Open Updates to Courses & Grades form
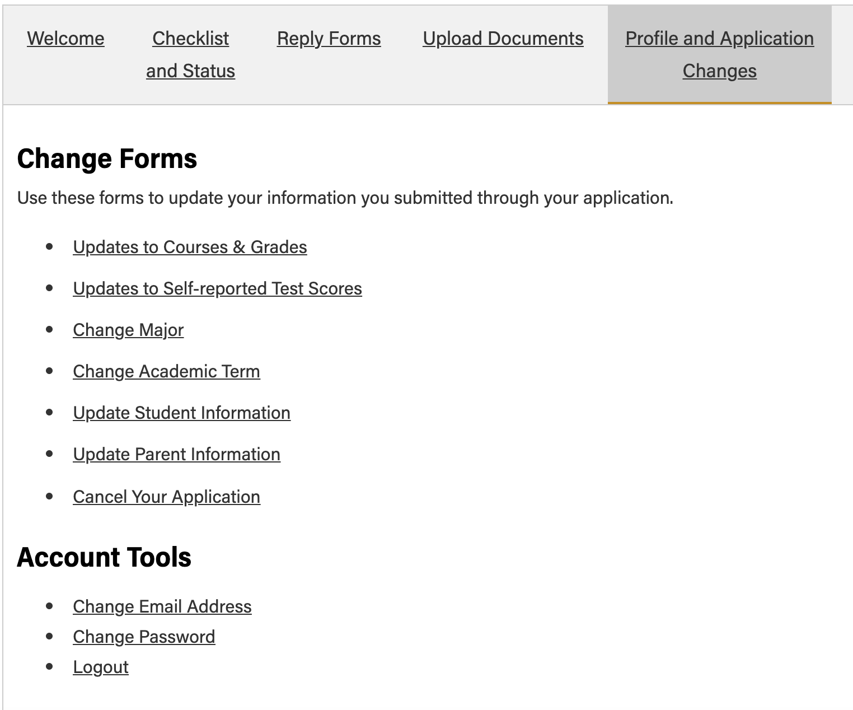 point(190,247)
